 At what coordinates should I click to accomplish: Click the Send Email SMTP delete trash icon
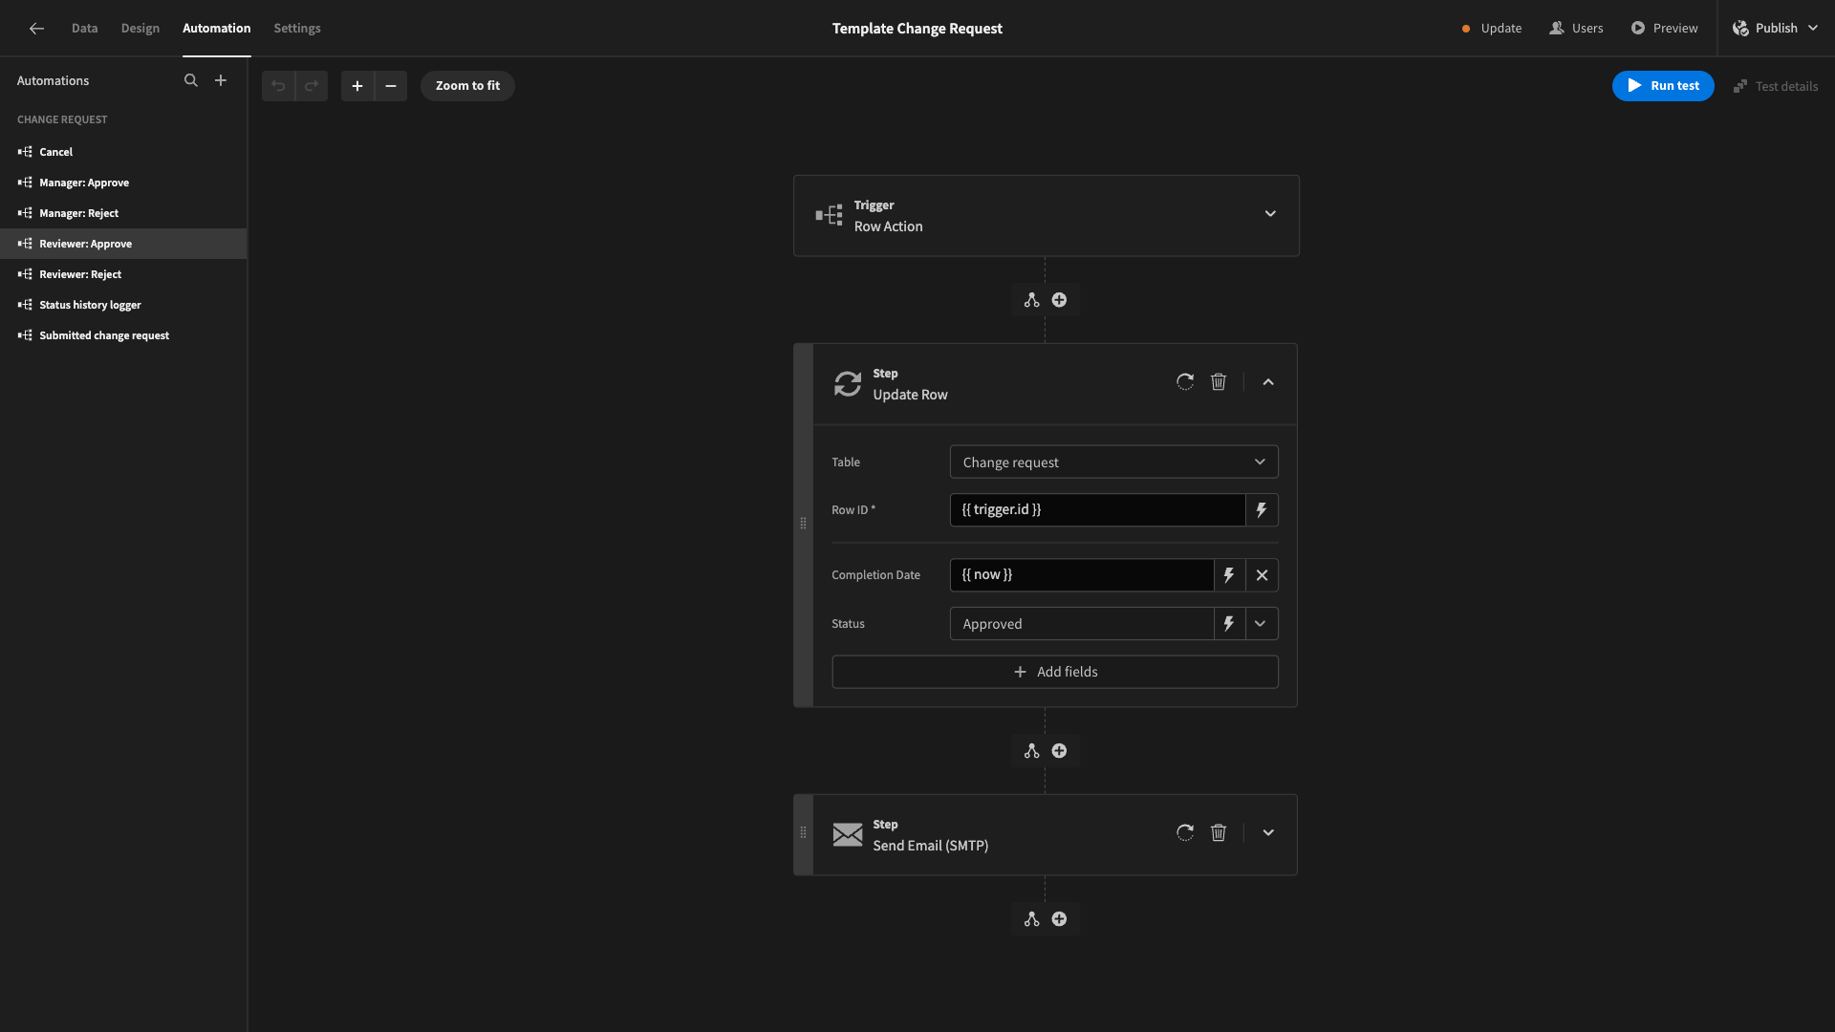(x=1219, y=833)
